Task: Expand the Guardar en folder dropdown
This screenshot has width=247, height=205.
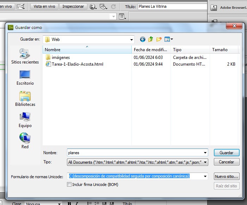Action: (131, 40)
